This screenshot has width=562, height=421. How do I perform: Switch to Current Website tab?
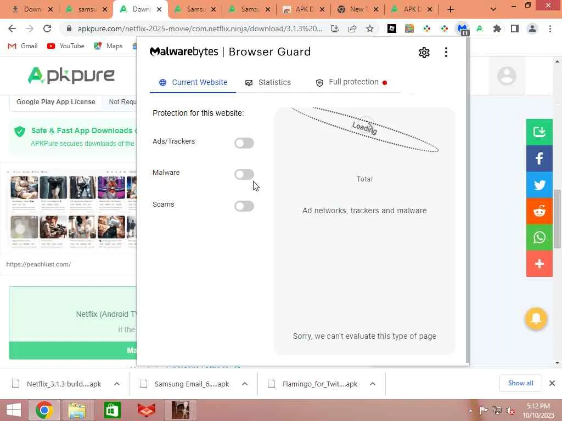[x=193, y=82]
